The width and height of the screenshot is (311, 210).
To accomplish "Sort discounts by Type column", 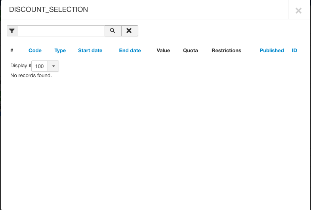I will point(60,51).
